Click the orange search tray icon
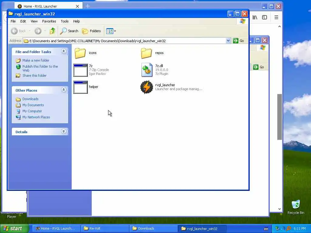This screenshot has height=233, width=311. [289, 229]
